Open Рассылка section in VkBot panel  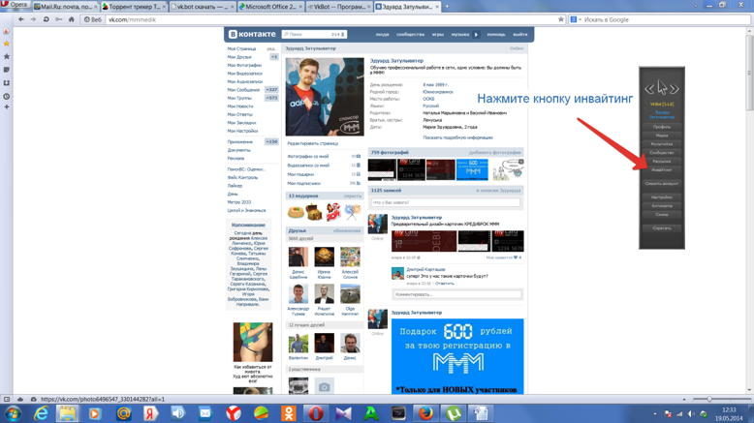pyautogui.click(x=662, y=162)
